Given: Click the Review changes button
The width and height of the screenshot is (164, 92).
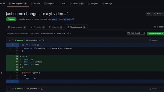Looking at the screenshot, I should [155, 33].
